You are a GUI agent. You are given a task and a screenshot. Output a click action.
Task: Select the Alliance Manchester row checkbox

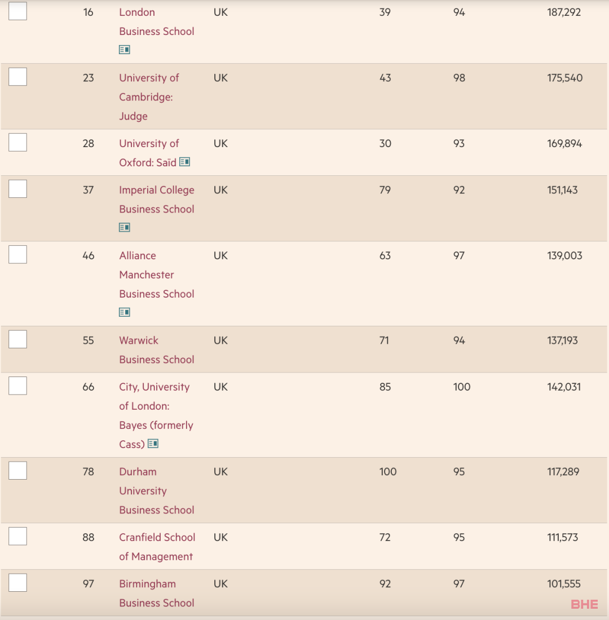pyautogui.click(x=18, y=255)
